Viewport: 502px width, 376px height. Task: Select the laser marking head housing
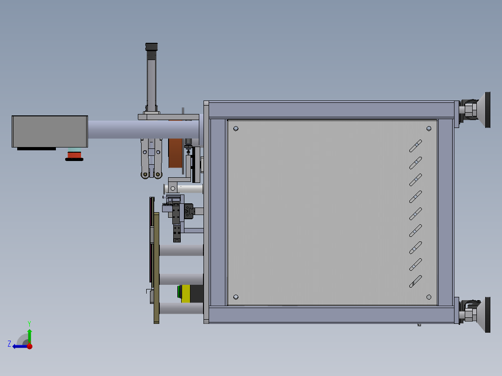tap(49, 130)
